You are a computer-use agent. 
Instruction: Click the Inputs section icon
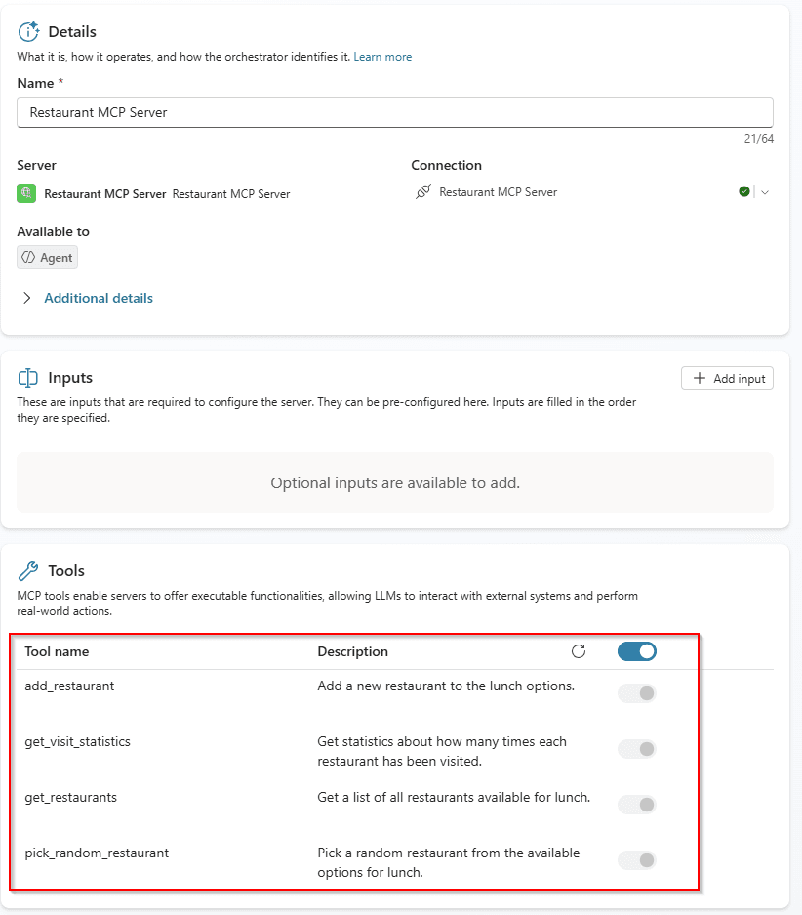(28, 378)
